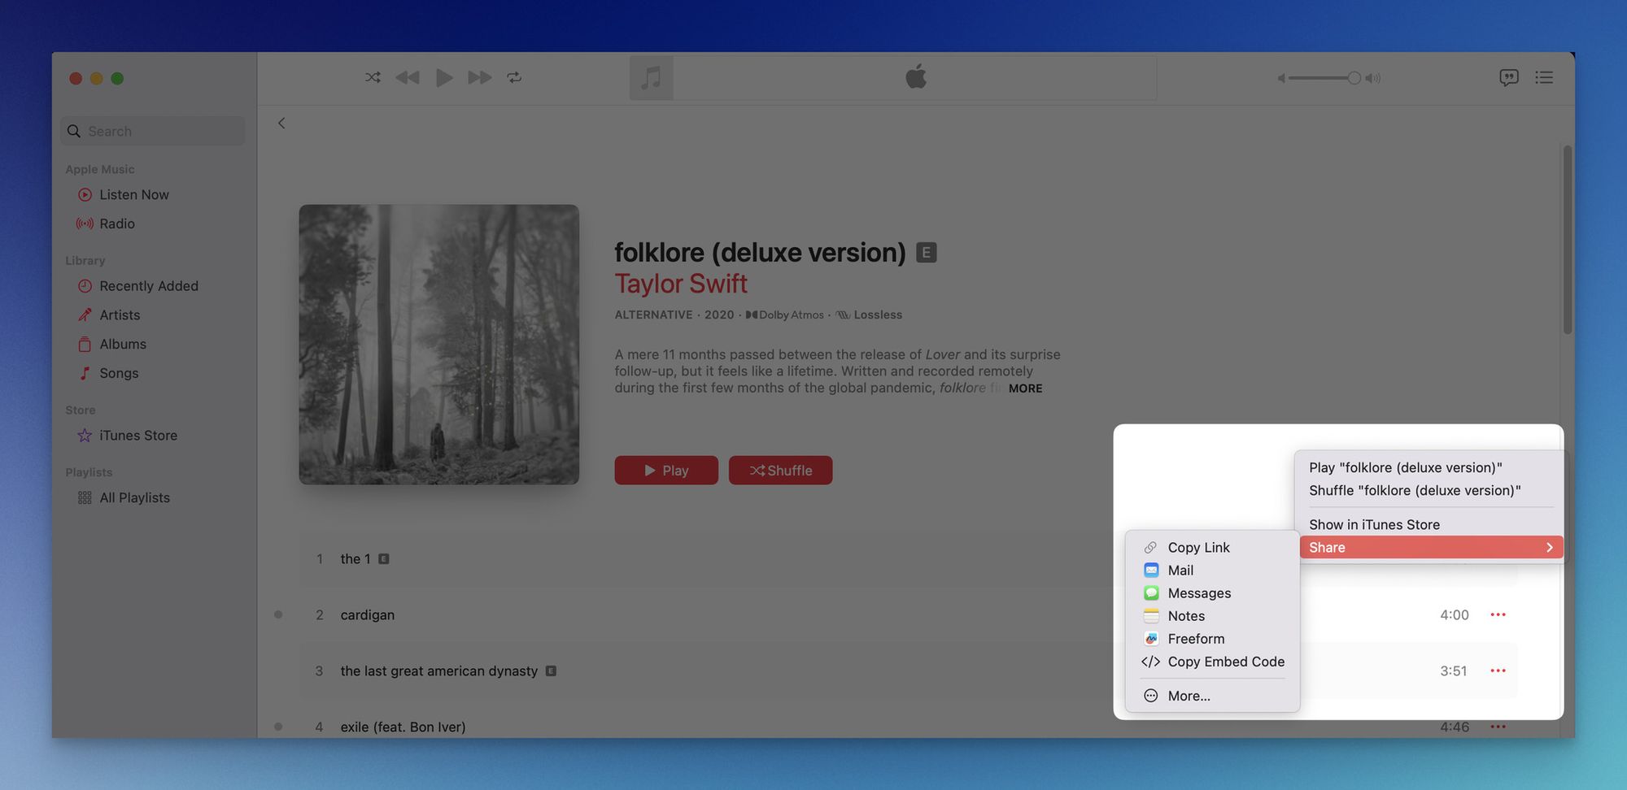
Task: Show the Up Next queue list
Action: click(x=1544, y=77)
